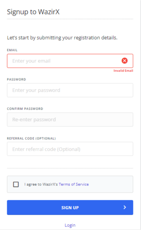The image size is (141, 230).
Task: Click the EMAIL field label
Action: click(12, 50)
